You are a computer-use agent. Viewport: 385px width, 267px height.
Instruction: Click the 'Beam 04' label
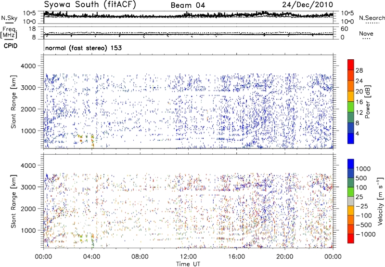pos(188,5)
